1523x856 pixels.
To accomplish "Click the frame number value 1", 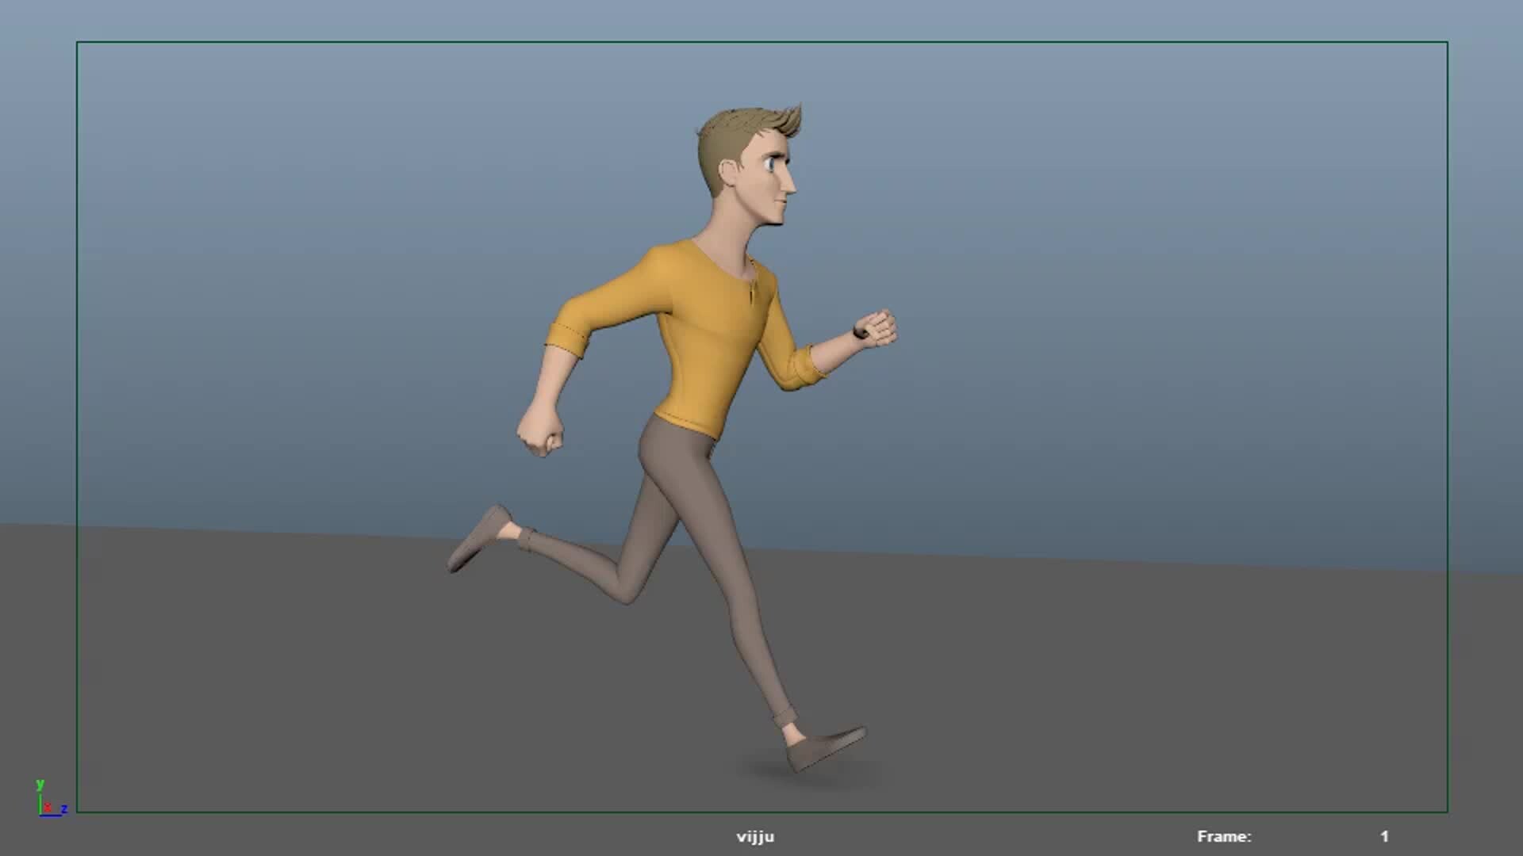I will click(x=1384, y=836).
